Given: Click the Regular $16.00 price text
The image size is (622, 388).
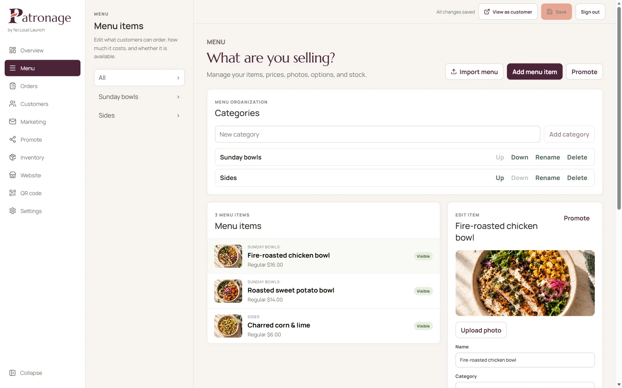Looking at the screenshot, I should 265,265.
